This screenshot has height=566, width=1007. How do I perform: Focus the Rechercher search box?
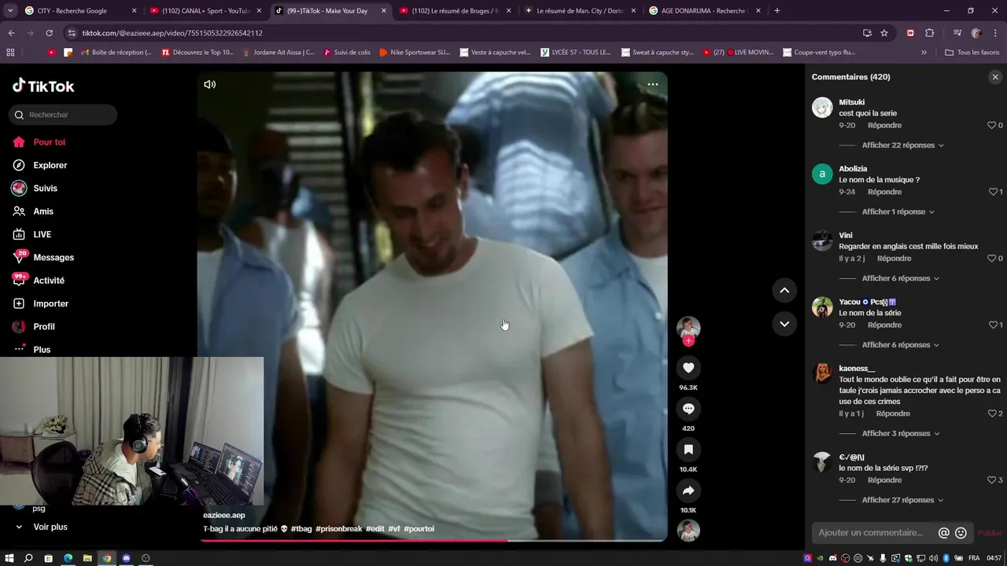(63, 115)
